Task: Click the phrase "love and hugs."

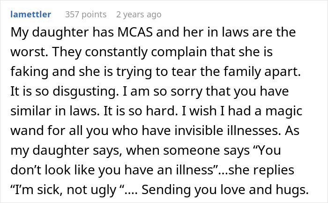Action: [263, 189]
